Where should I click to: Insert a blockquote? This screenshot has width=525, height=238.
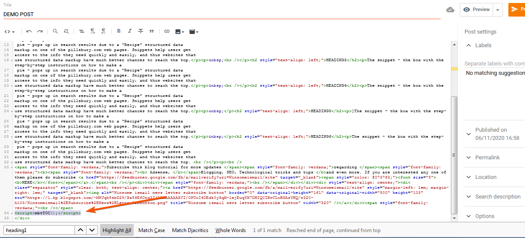(152, 31)
